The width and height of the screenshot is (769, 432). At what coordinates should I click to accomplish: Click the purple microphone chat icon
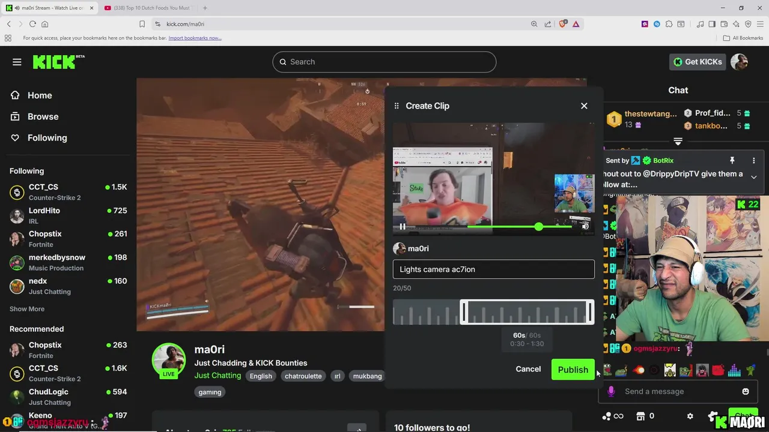pos(611,391)
